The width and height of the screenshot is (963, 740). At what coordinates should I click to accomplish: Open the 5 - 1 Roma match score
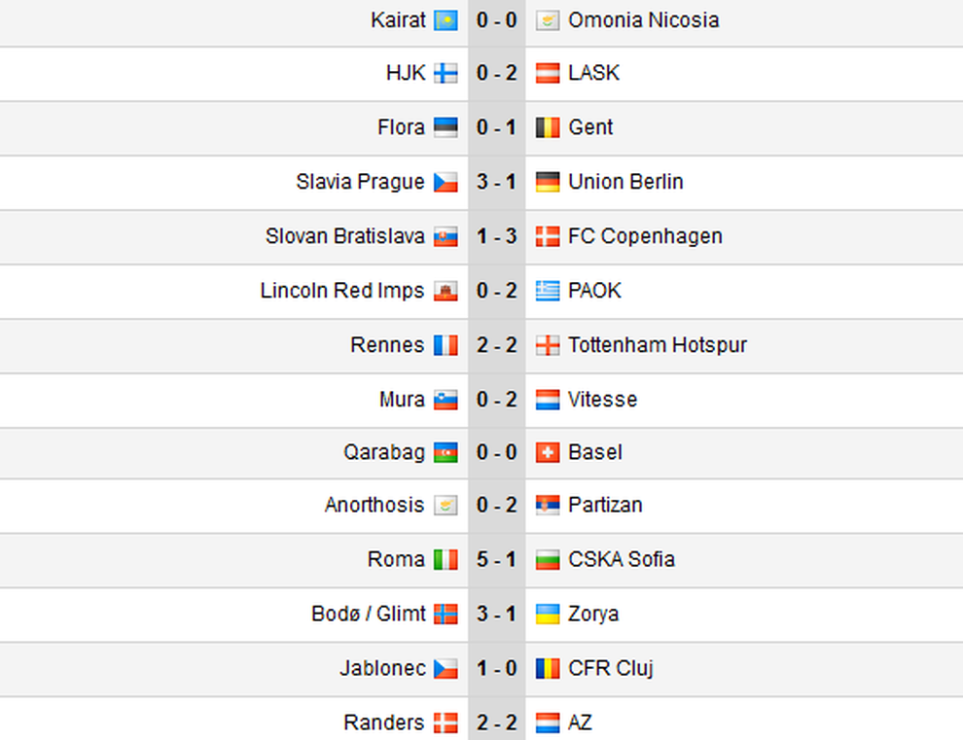point(497,559)
